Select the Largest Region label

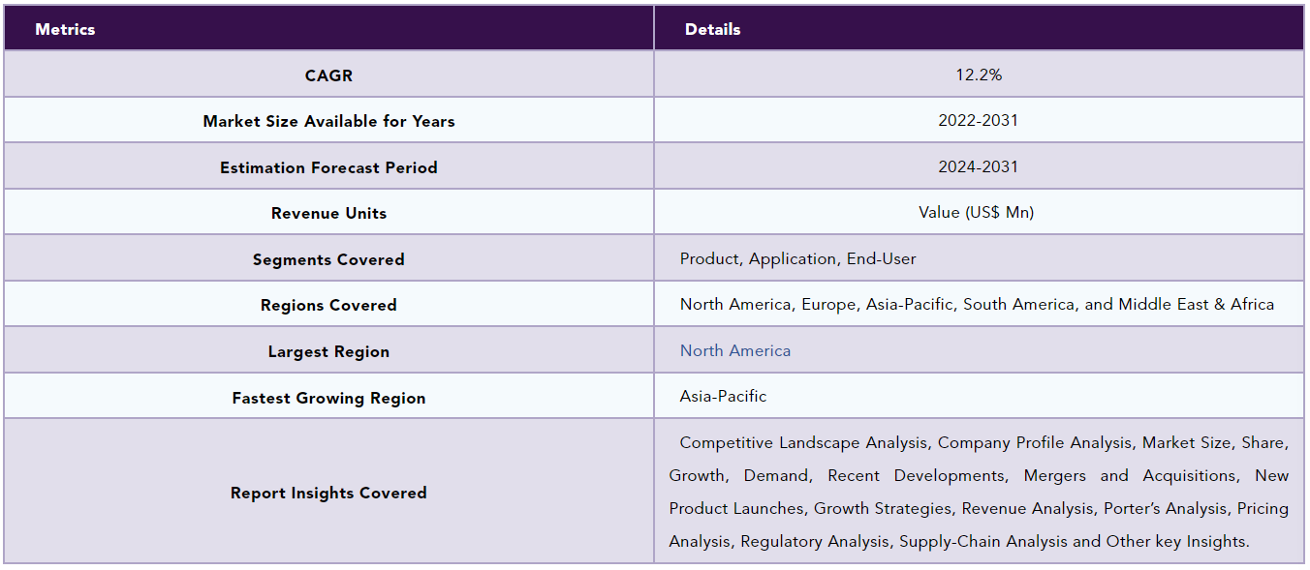328,352
